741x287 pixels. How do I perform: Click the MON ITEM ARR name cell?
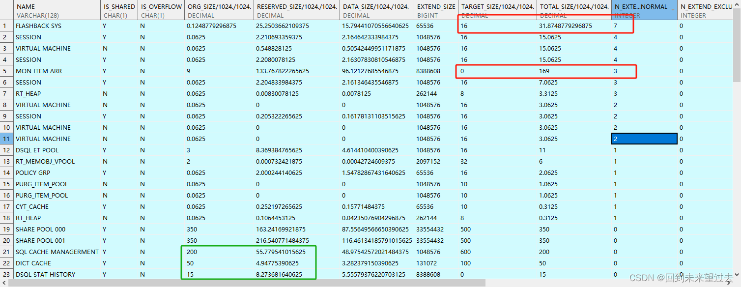(57, 71)
